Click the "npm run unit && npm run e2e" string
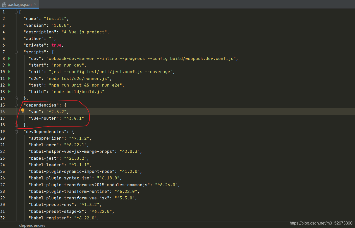This screenshot has width=355, height=228. (85, 85)
